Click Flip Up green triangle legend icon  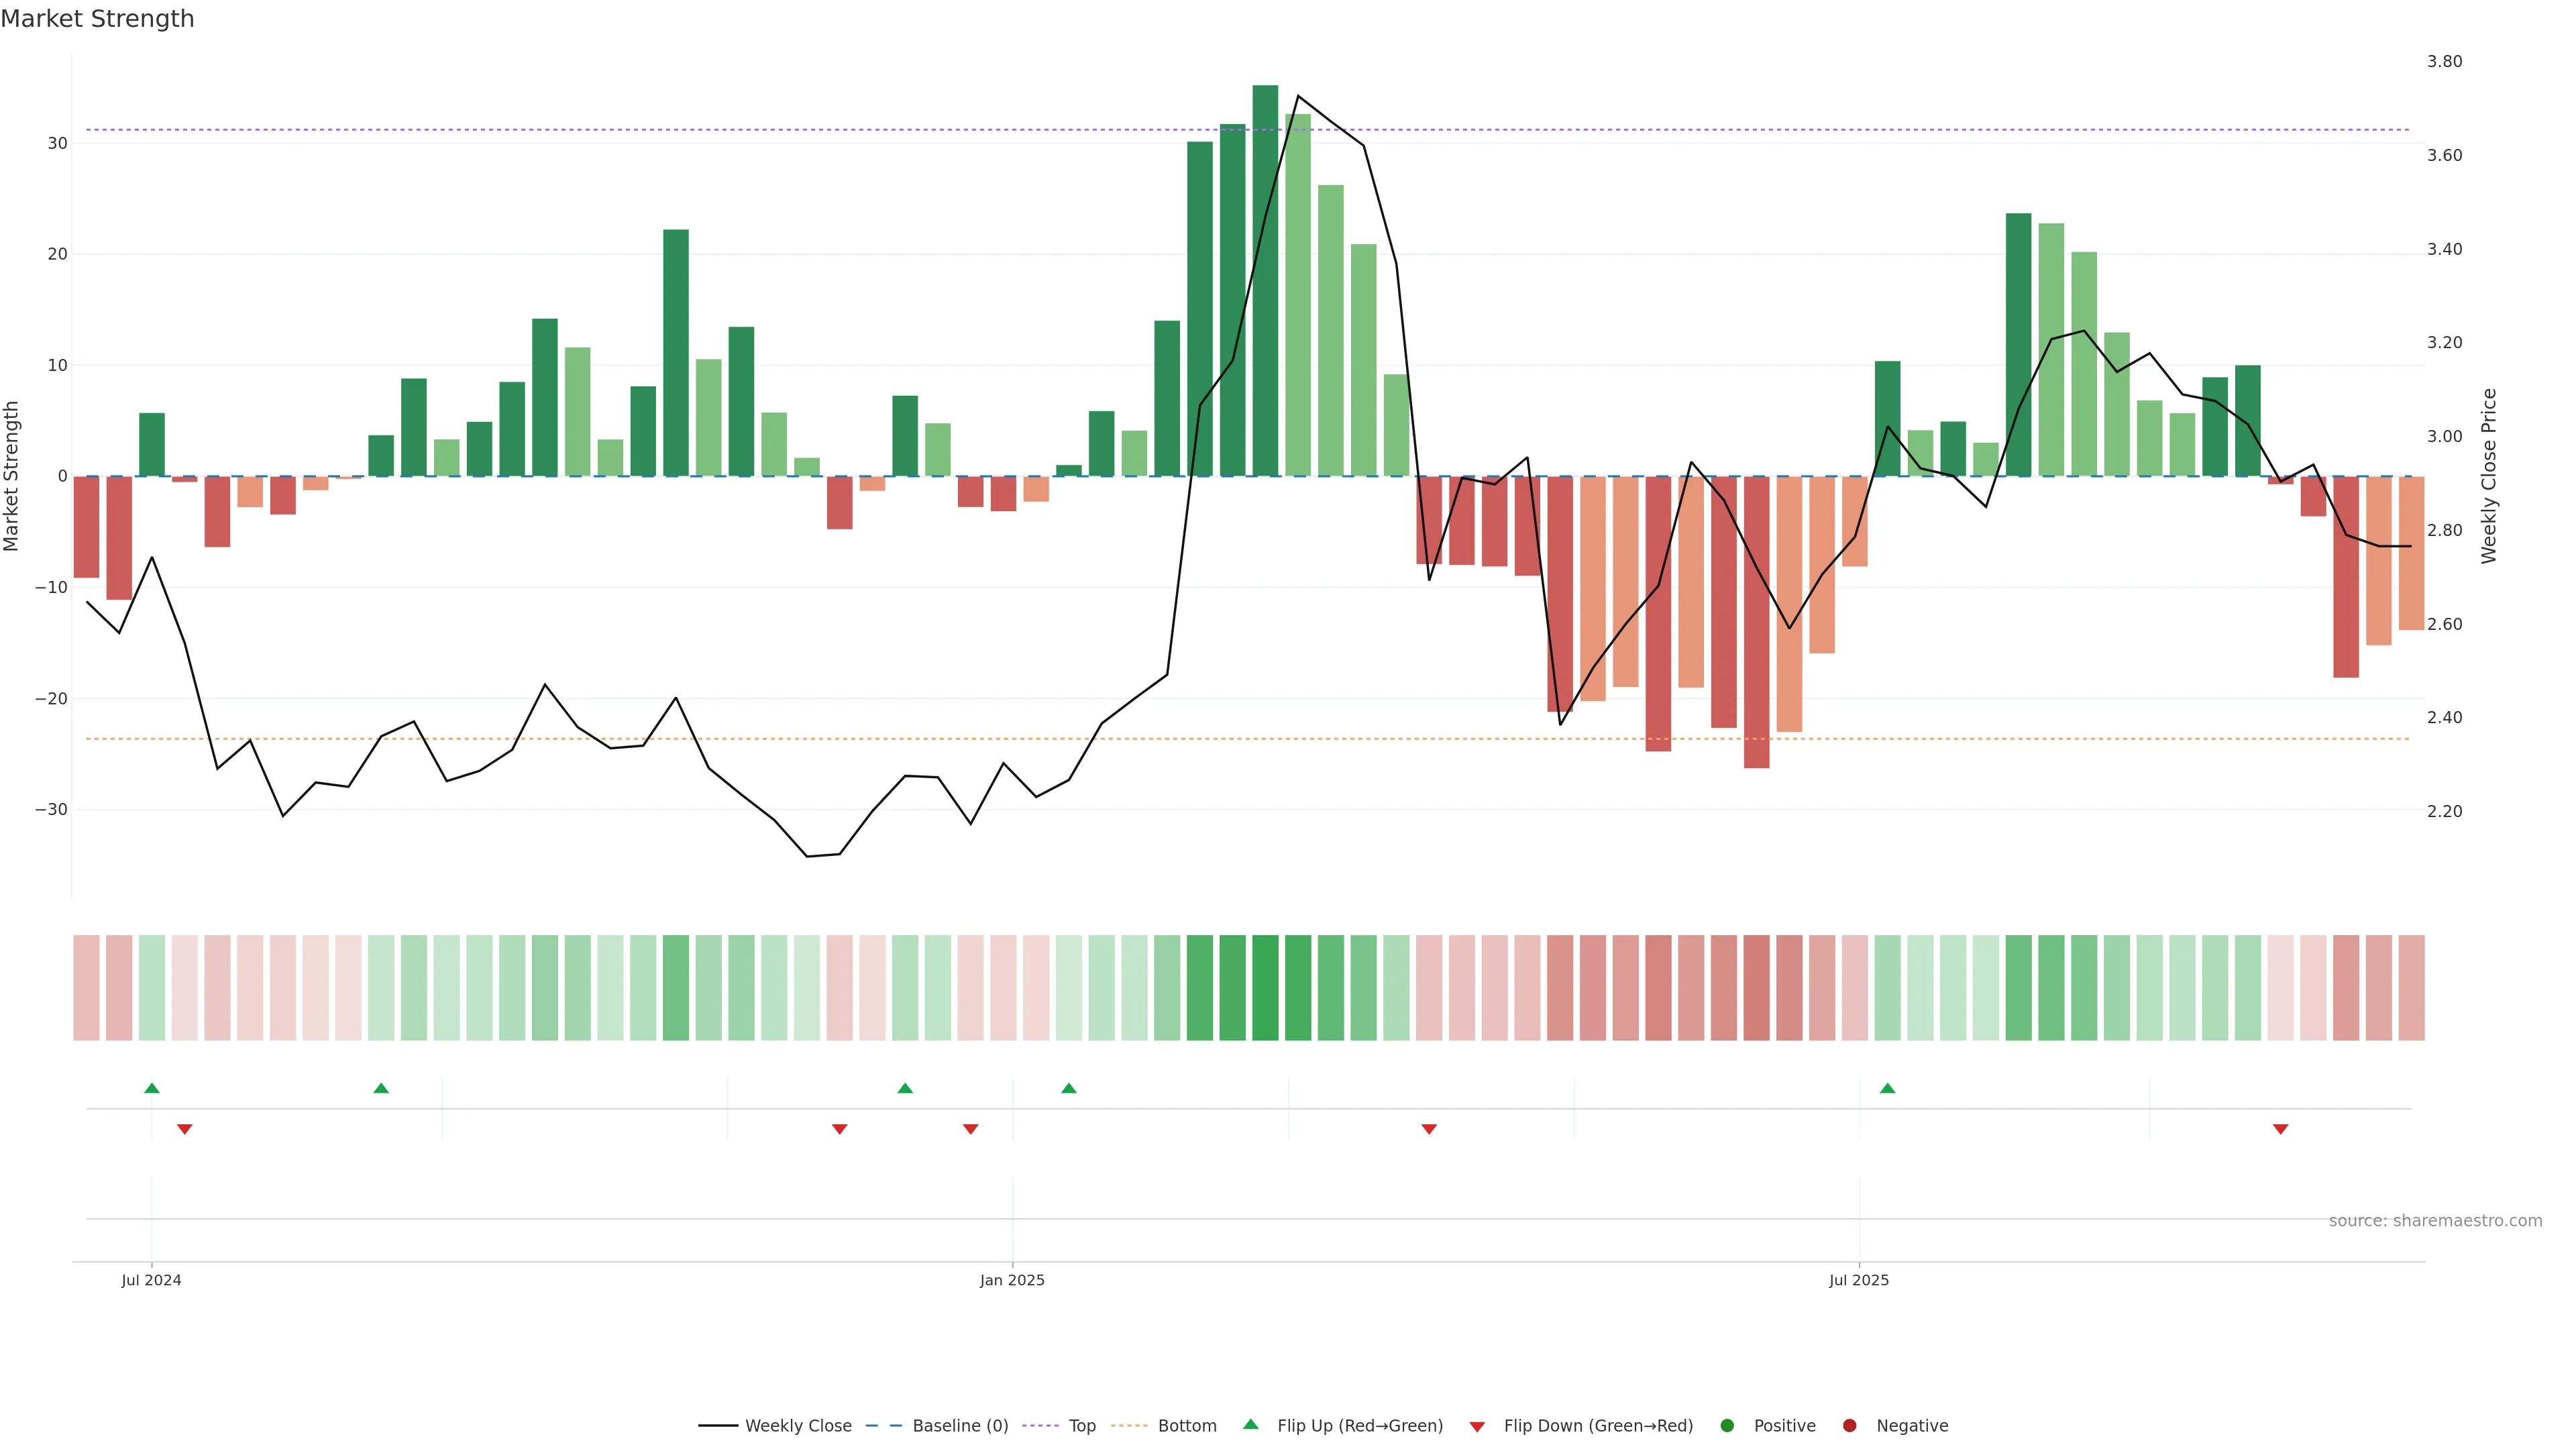[1250, 1425]
